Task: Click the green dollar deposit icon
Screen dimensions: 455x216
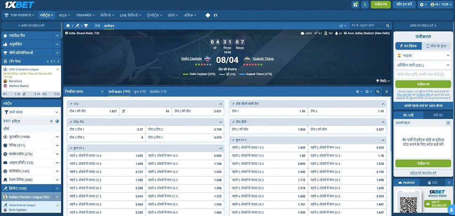Action: tap(365, 5)
